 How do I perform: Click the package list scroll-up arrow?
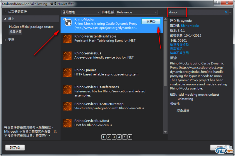(x=165, y=19)
